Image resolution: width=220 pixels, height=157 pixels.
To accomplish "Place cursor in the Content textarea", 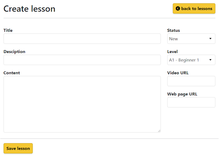I will [82, 104].
